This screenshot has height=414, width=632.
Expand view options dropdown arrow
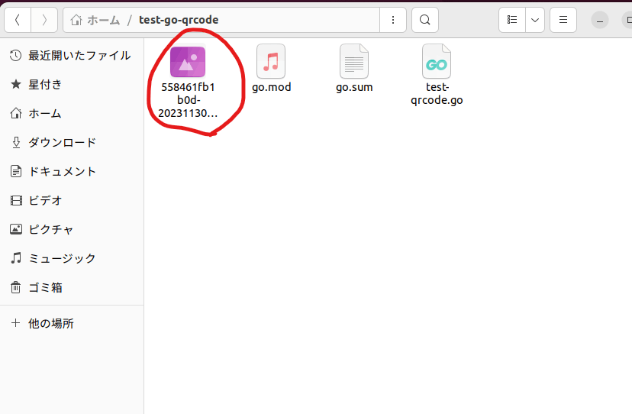click(535, 20)
